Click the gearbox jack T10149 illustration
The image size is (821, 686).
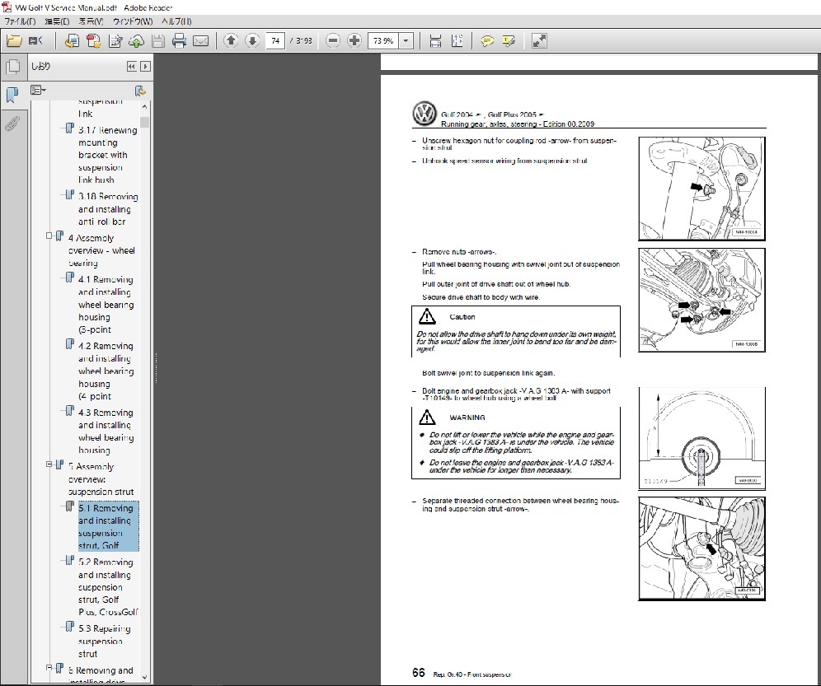click(701, 438)
